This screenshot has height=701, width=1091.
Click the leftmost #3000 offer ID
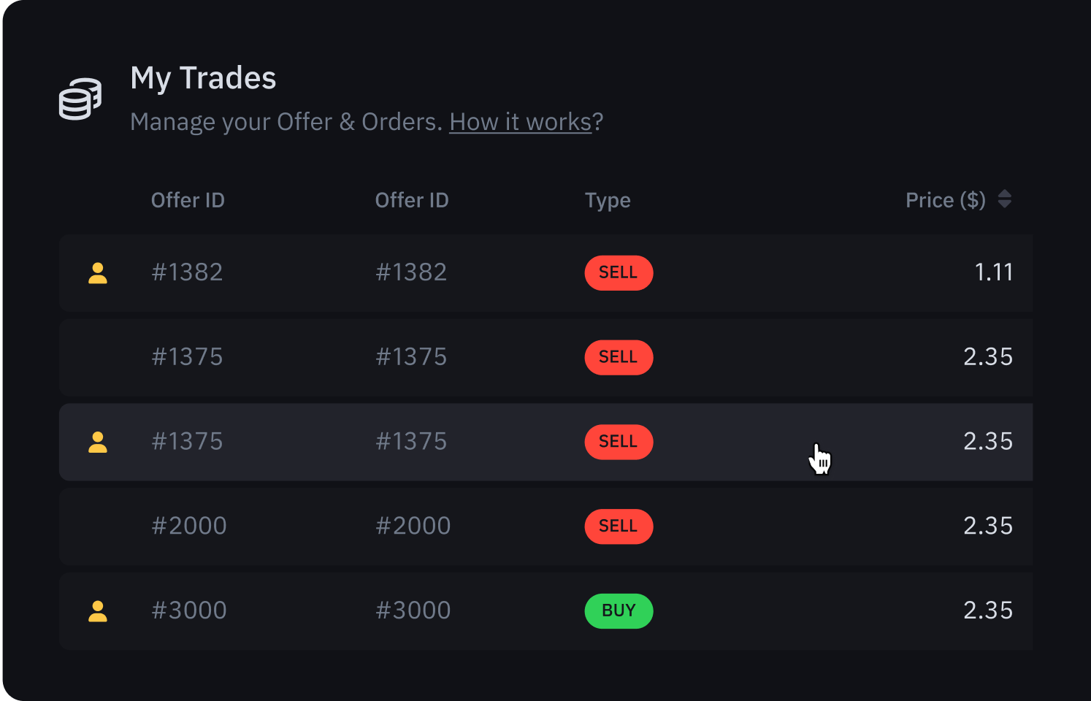click(189, 610)
